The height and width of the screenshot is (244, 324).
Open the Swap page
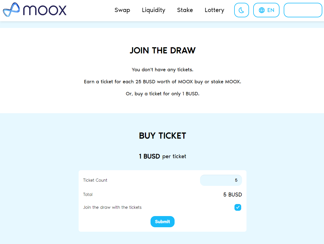122,10
